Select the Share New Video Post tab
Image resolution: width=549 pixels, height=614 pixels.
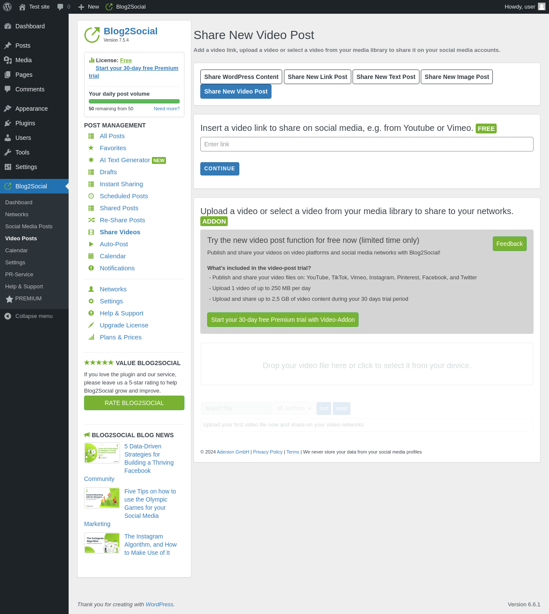click(x=236, y=91)
